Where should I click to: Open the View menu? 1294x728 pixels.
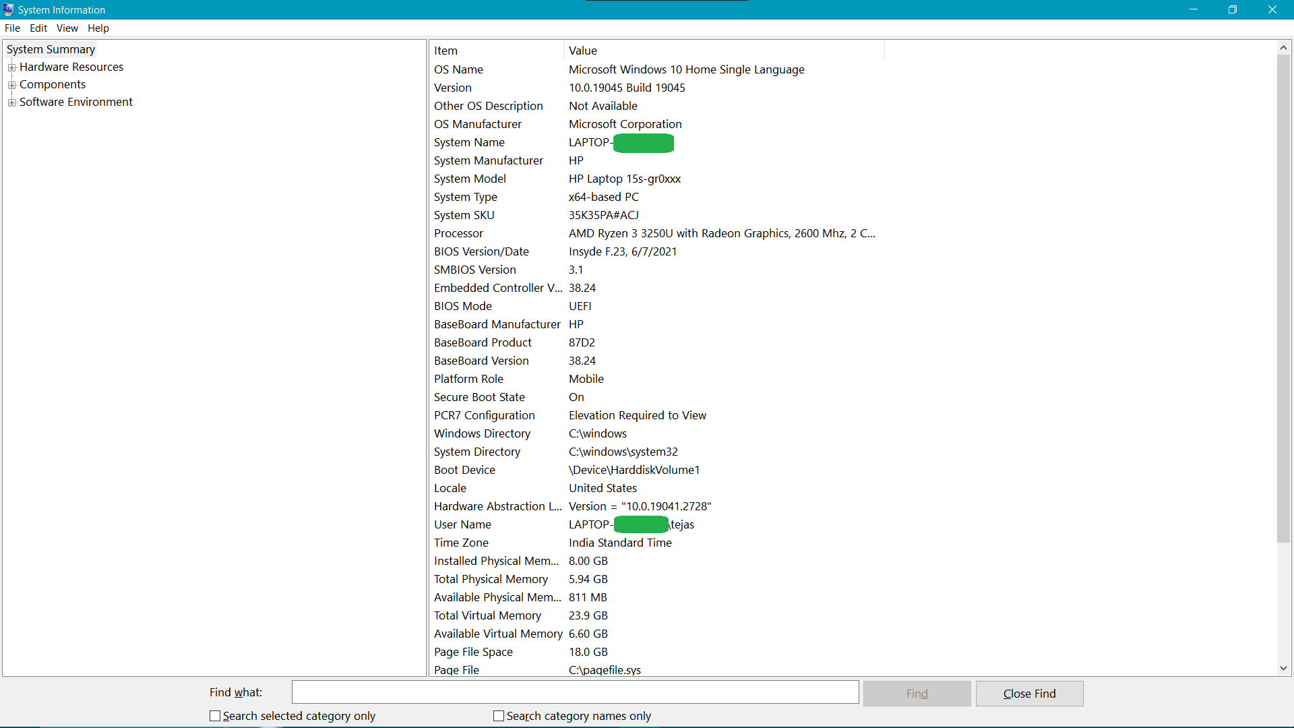tap(67, 28)
